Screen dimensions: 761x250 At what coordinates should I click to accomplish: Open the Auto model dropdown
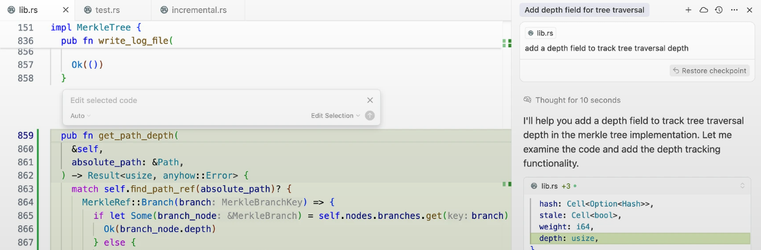coord(80,115)
